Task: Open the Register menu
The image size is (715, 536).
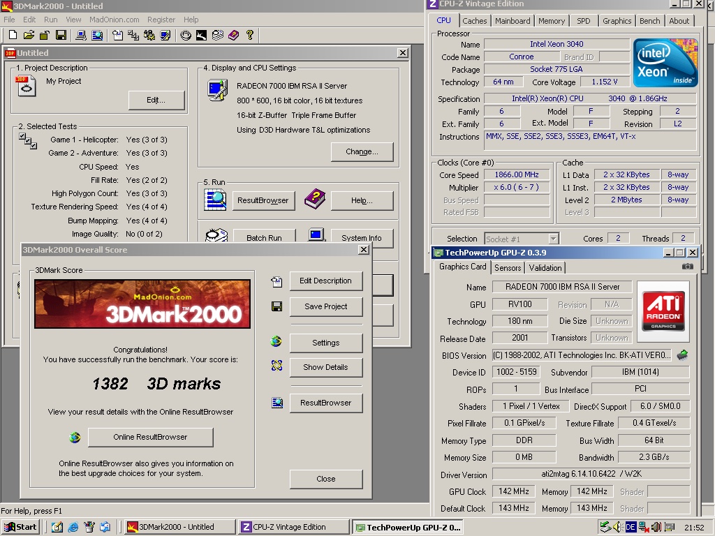Action: tap(161, 20)
